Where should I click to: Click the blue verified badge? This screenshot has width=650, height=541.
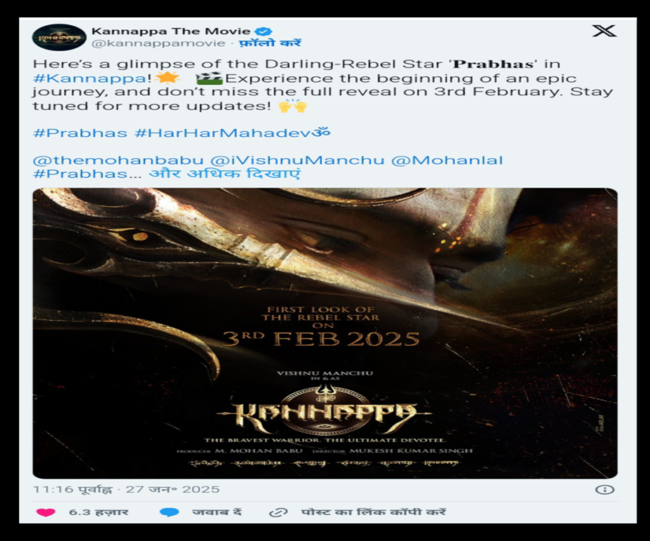(263, 31)
